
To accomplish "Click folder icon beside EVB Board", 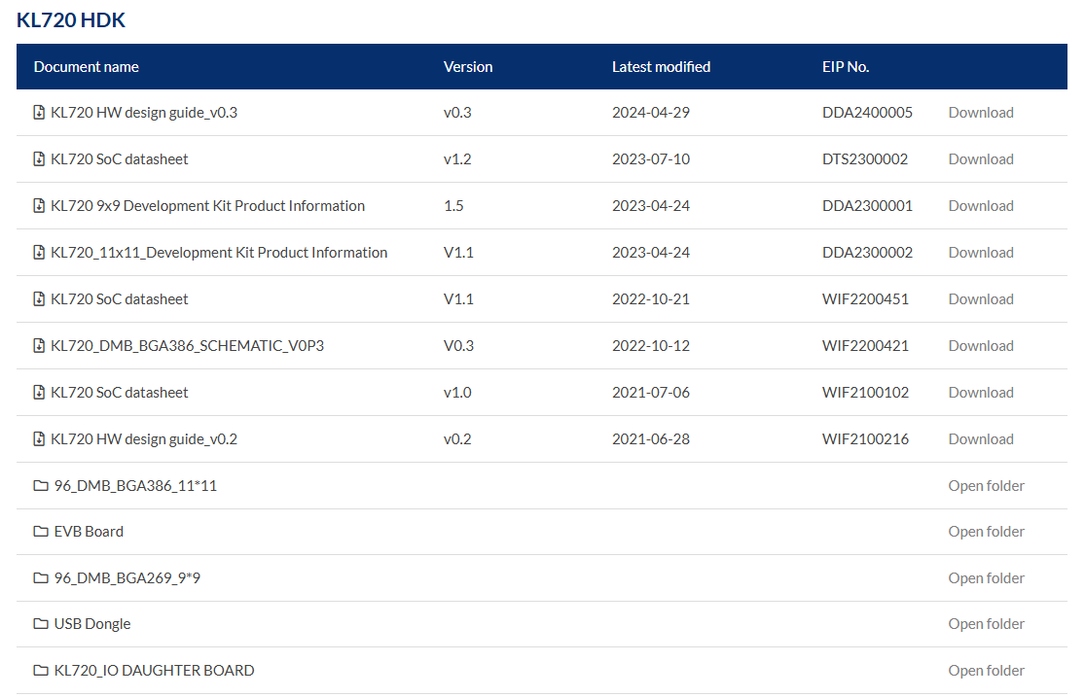I will [x=41, y=531].
